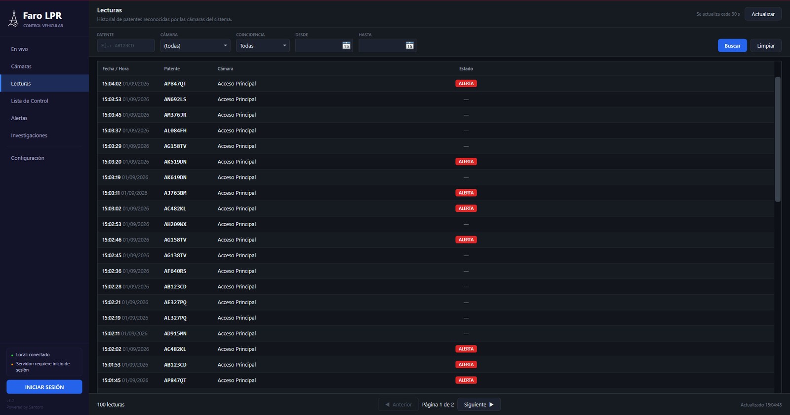This screenshot has height=415, width=790.
Task: Go to Cámaras in the sidebar
Action: (44, 67)
